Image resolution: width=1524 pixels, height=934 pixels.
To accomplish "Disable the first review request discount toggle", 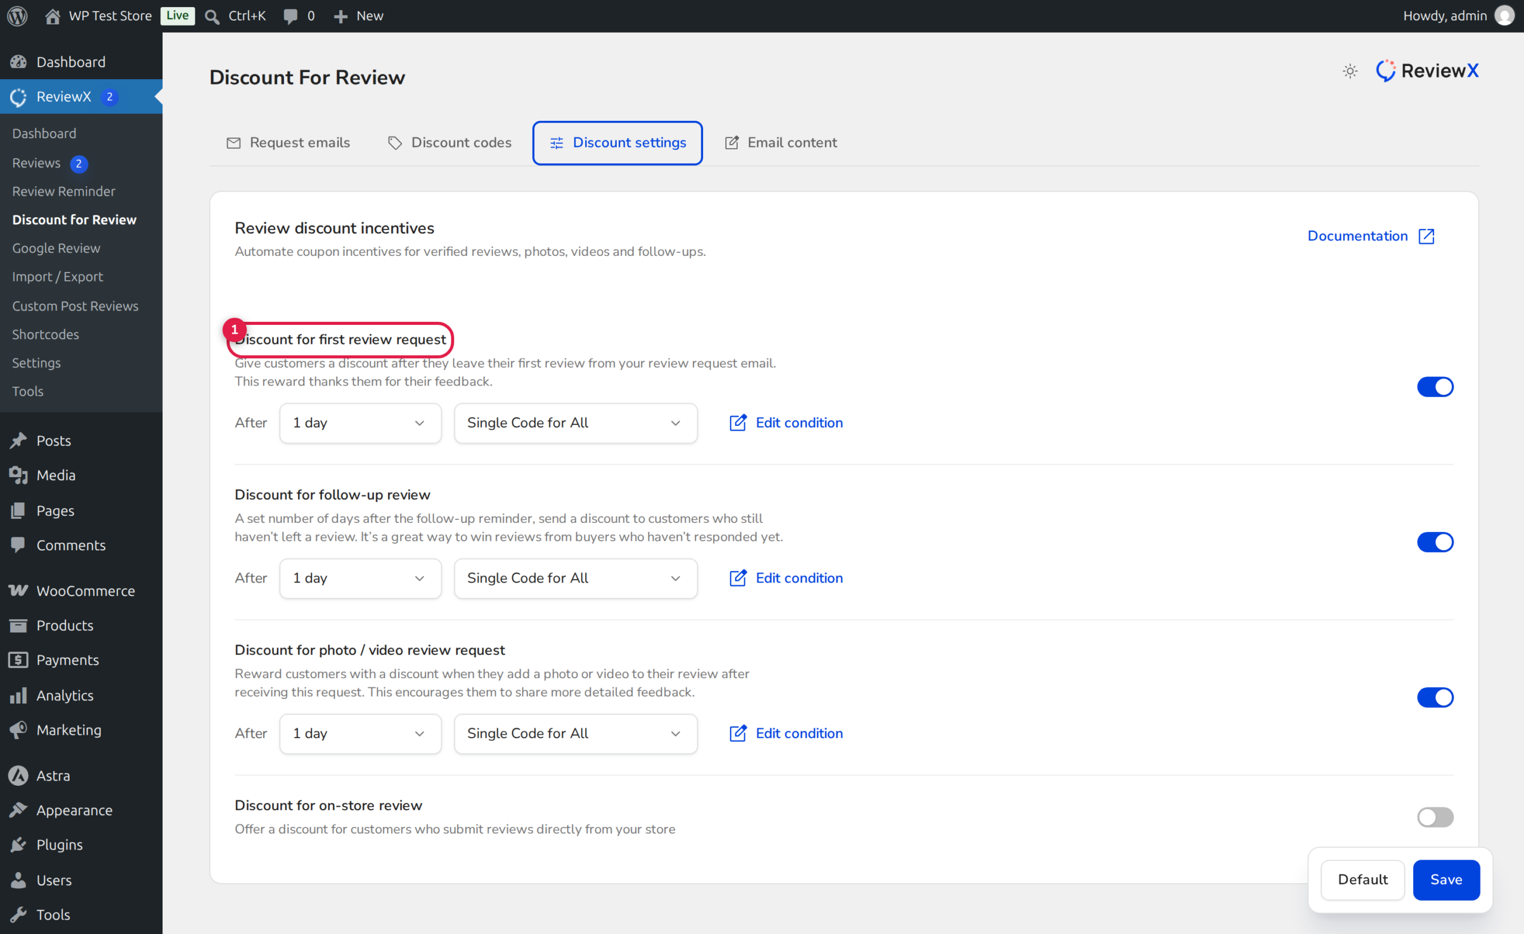I will 1435,387.
